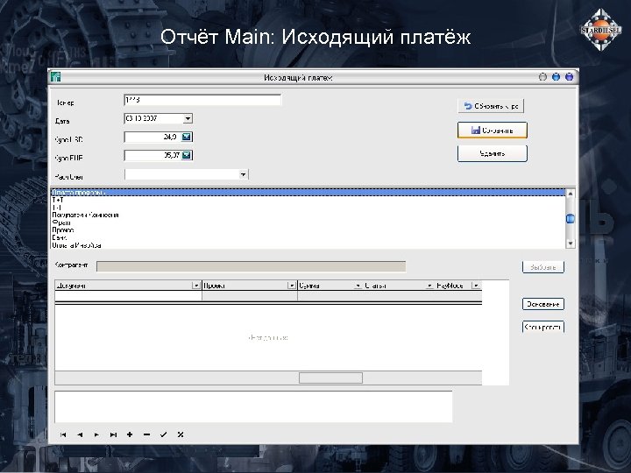631x473 pixels.
Task: Select 'Получатель Комиссия' list row
Action: tap(308, 215)
